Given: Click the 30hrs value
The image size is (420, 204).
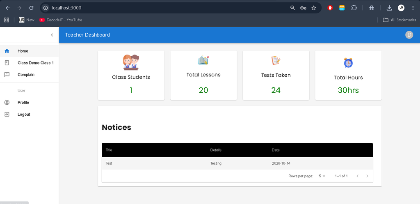Looking at the screenshot, I should click(348, 90).
